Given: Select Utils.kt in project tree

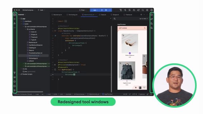Looking at the screenshot, I should tap(30, 61).
